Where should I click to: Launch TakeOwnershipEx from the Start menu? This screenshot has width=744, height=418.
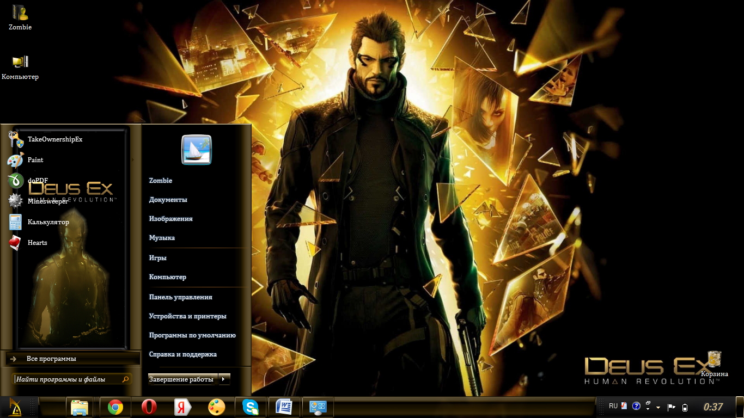[x=68, y=139]
